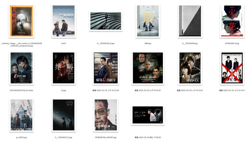Viewport: 250px width, 144px height.
Task: Click the label 截圖 2025-02-20 上午 10.14.11
Action: pyautogui.click(x=232, y=90)
